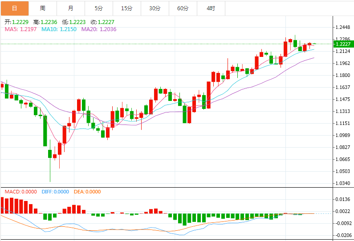Image resolution: width=354 pixels, height=241 pixels.
Task: Click the 1.1962 price axis label
Action: [343, 63]
